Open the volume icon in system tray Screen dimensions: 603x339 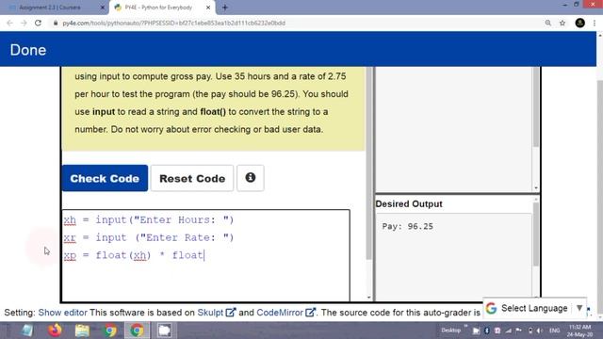(x=540, y=331)
